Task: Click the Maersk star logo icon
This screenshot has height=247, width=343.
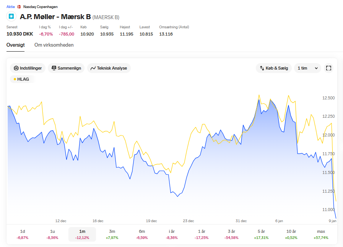Action: 11,16
